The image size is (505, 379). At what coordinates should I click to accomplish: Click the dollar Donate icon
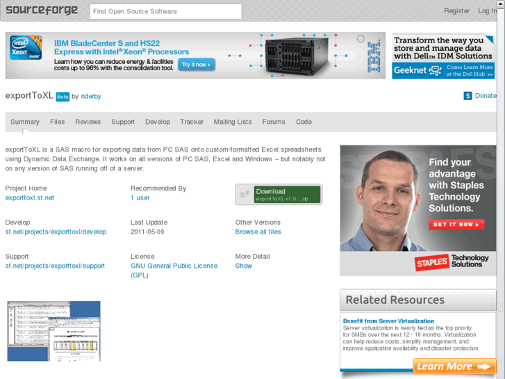click(467, 96)
